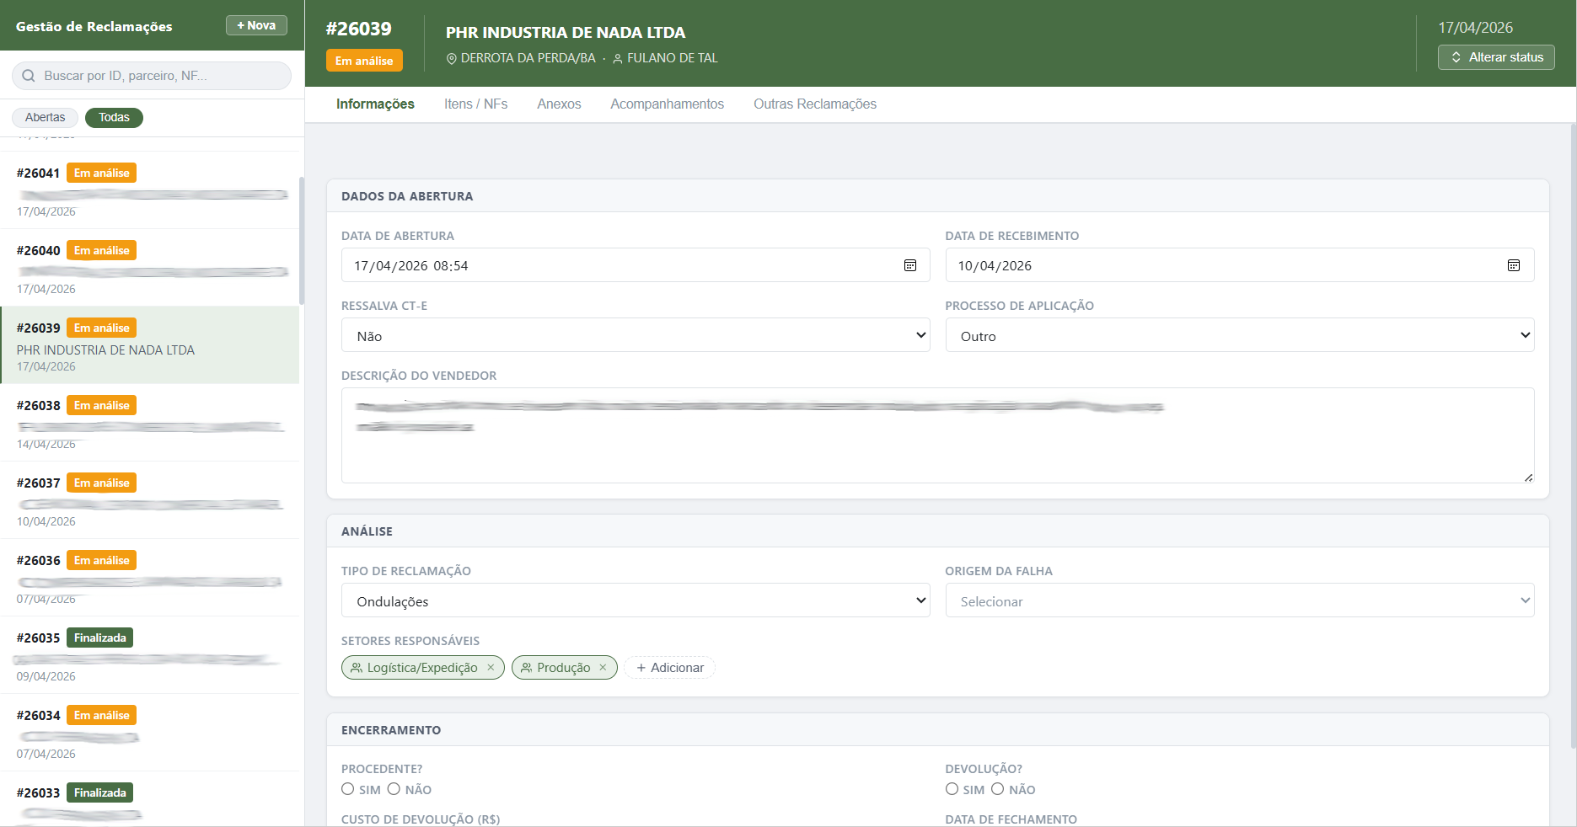Viewport: 1577px width, 827px height.
Task: Open complaint #26041 in the list
Action: point(150,190)
